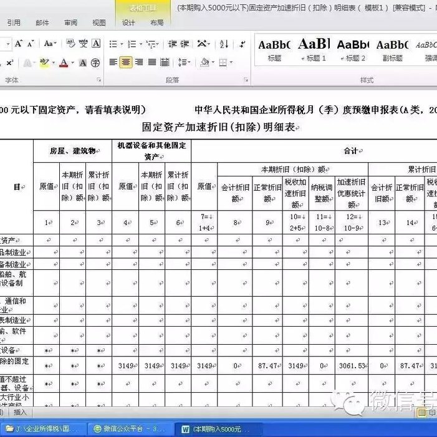Expand the borders dropdown arrow
The width and height of the screenshot is (437, 437).
pos(231,62)
